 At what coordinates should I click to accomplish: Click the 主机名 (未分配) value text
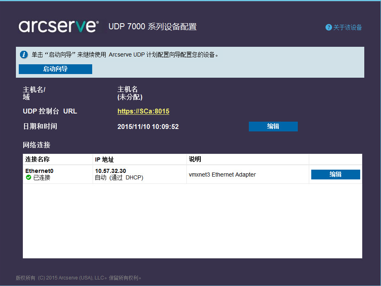130,93
